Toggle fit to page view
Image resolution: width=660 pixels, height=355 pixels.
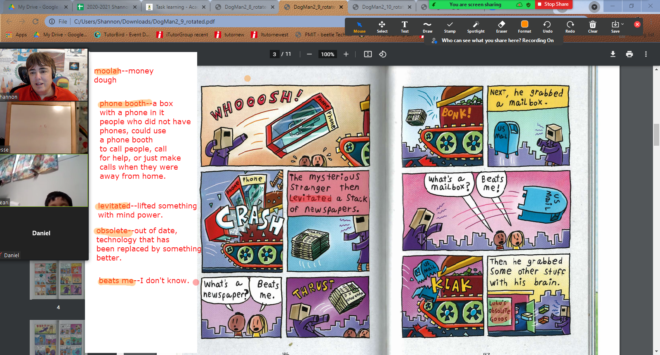[368, 54]
